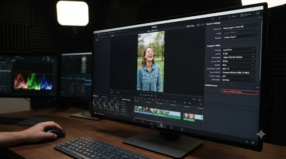Click the highlighted page icon in bottom navigation
286x159 pixels.
tap(161, 125)
